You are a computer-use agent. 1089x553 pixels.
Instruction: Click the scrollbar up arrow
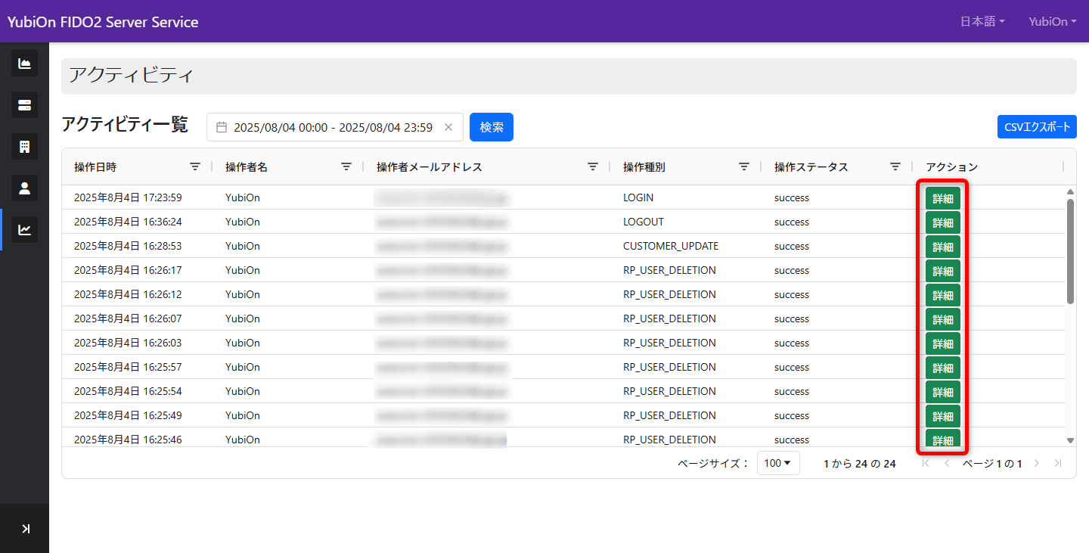(1070, 192)
